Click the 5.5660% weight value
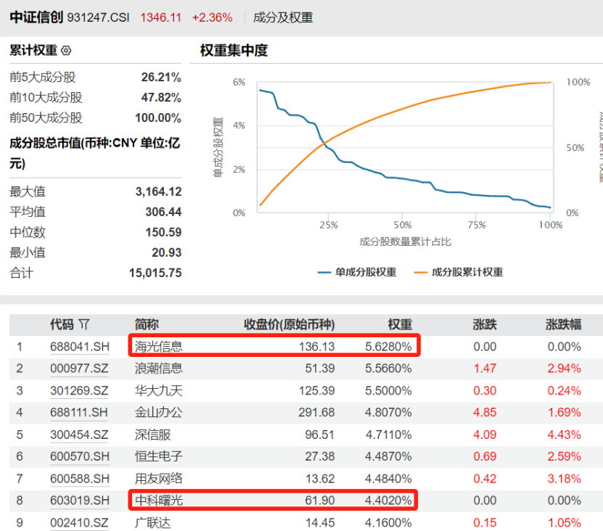603x531 pixels. (388, 369)
